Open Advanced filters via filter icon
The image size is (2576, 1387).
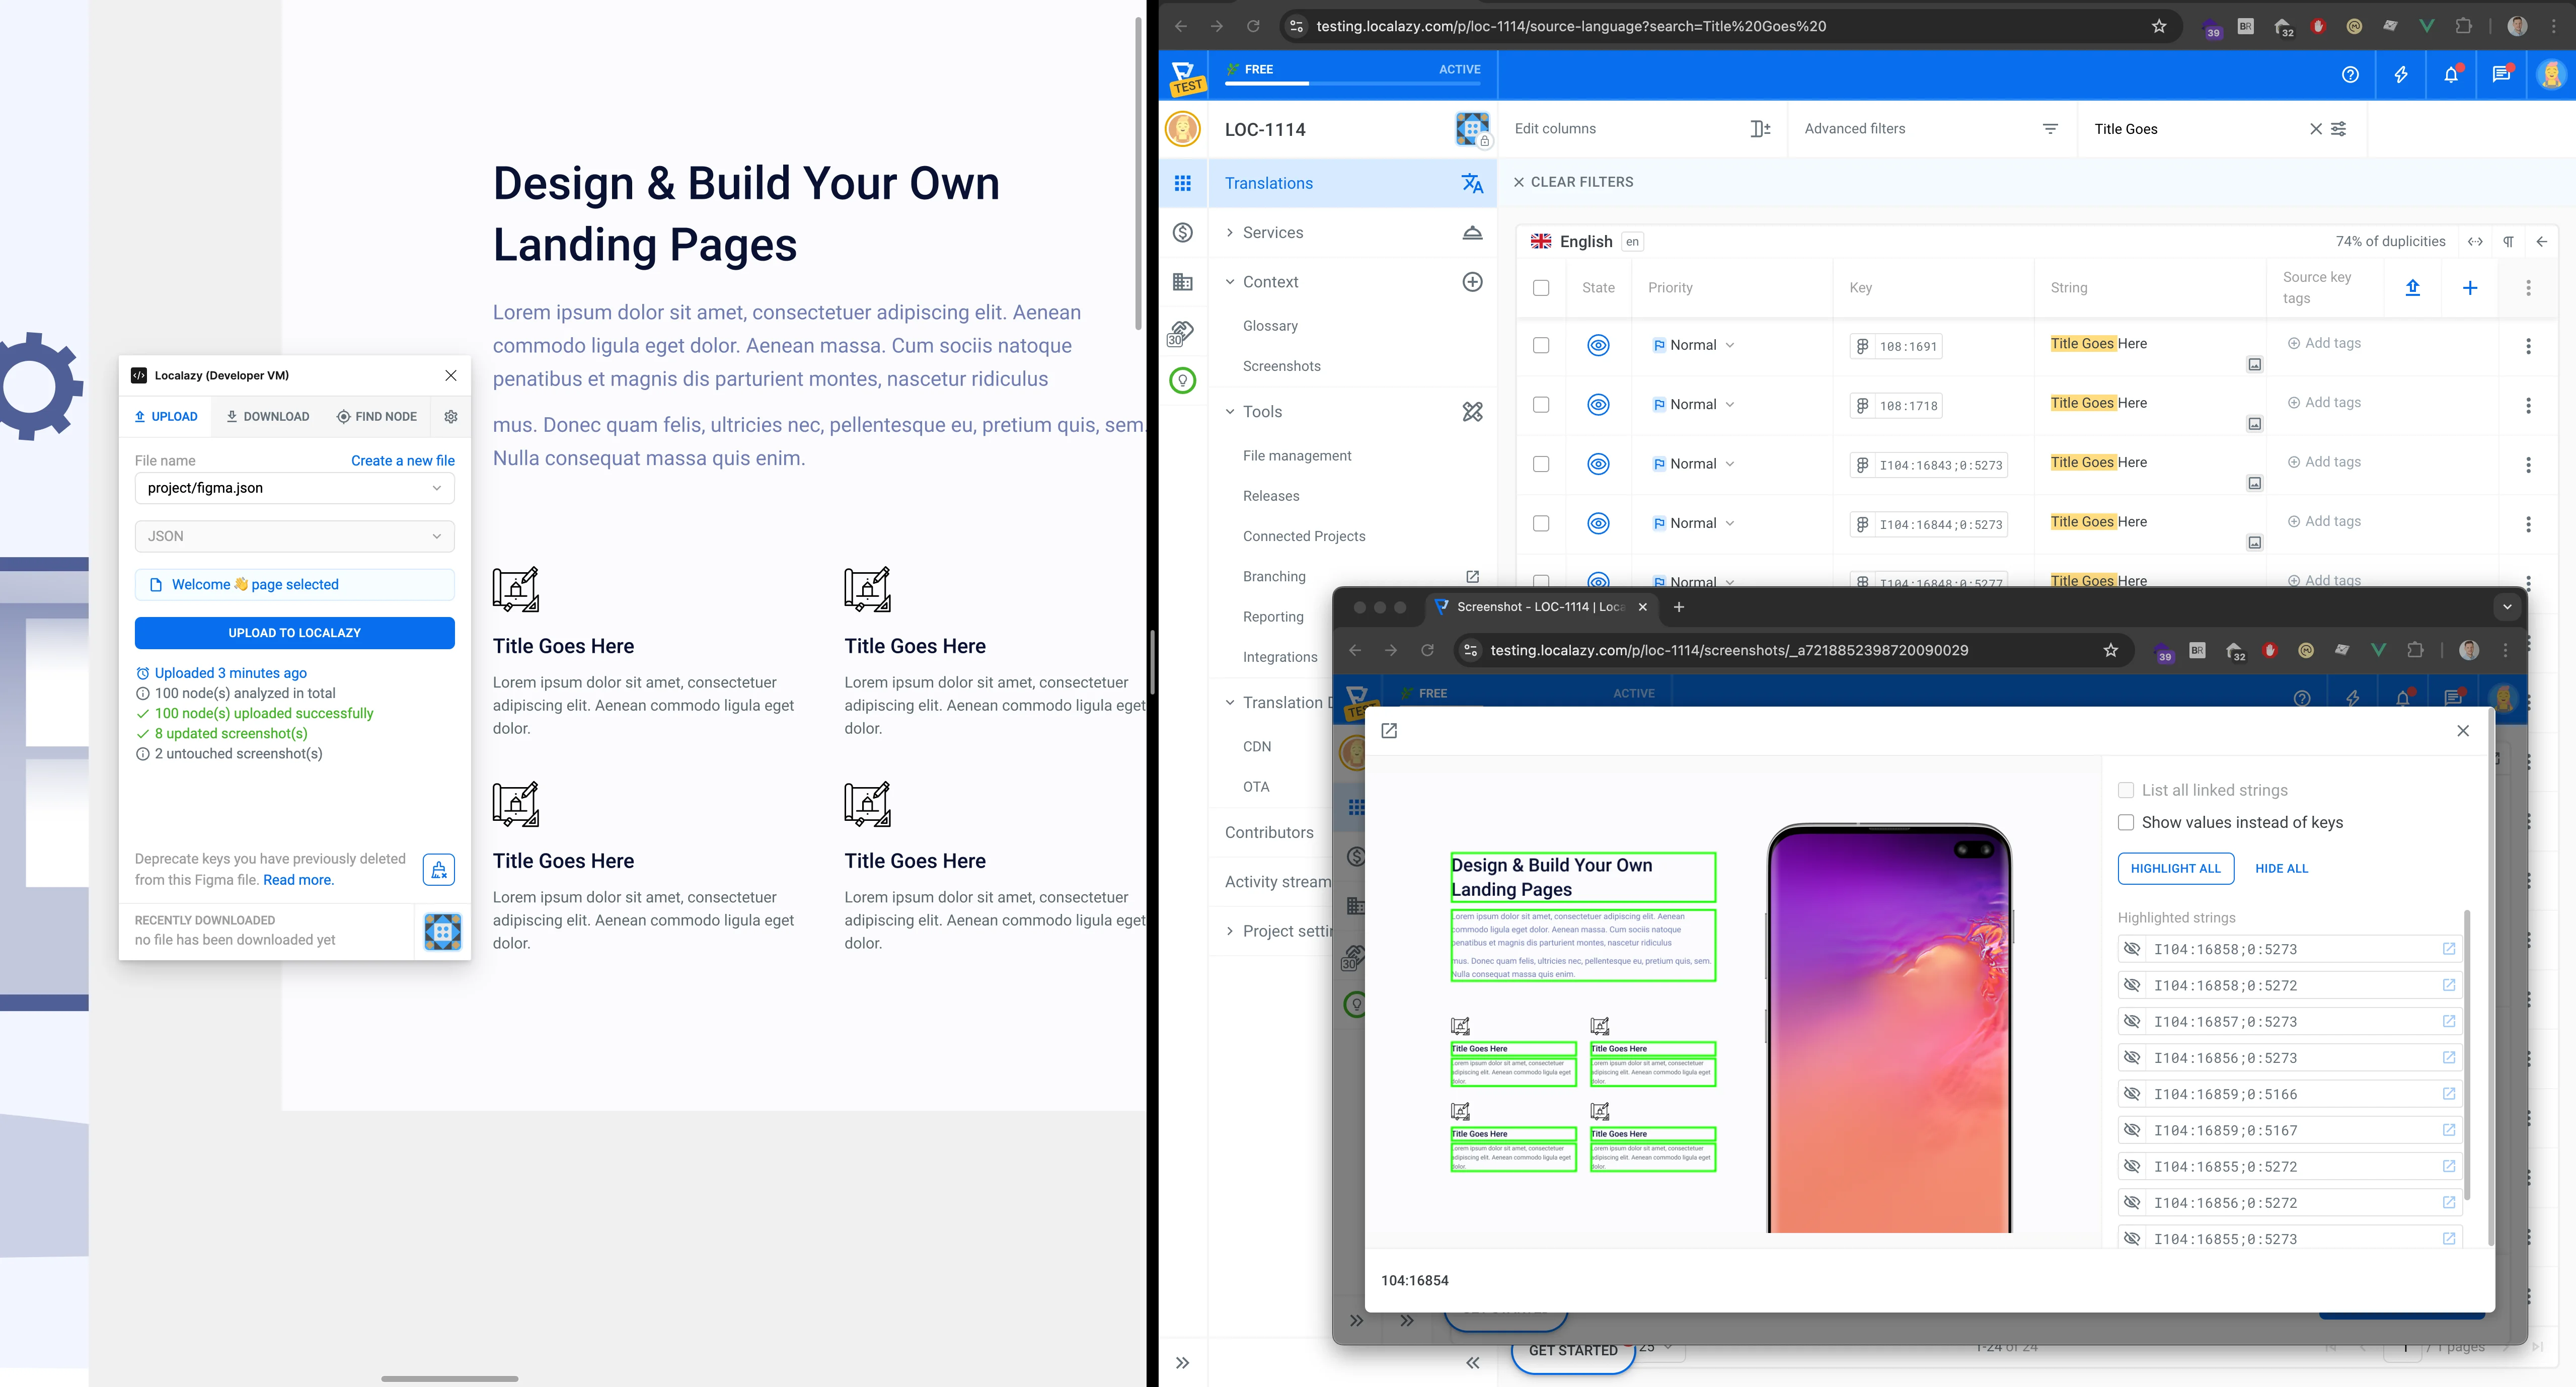coord(2049,129)
